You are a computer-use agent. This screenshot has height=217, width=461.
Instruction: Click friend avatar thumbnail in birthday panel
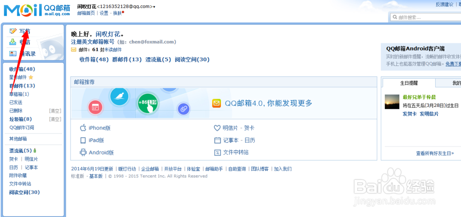point(392,102)
